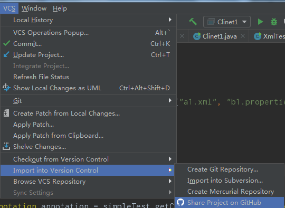Expand Browse VCS Repository arrow
This screenshot has height=208, width=285.
[x=170, y=181]
